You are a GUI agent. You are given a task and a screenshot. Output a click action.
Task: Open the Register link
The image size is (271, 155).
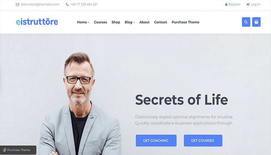coord(234,4)
